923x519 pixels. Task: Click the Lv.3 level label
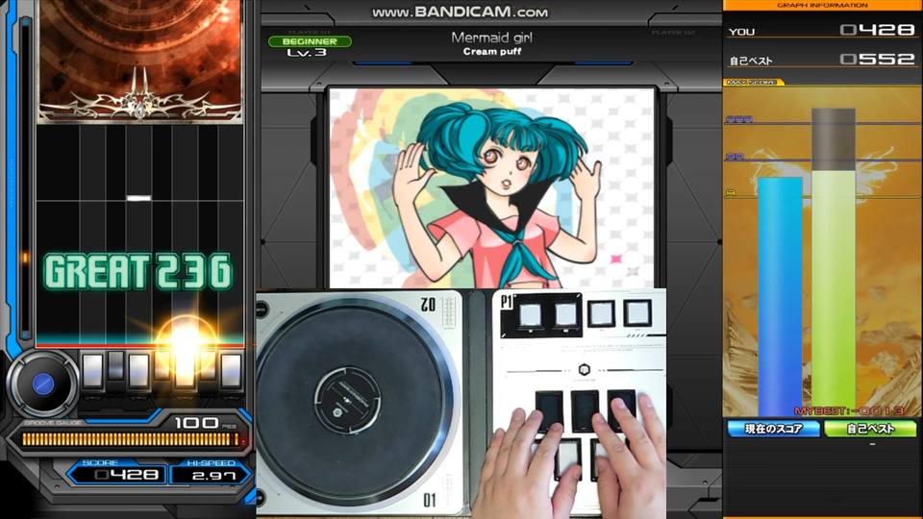coord(307,52)
